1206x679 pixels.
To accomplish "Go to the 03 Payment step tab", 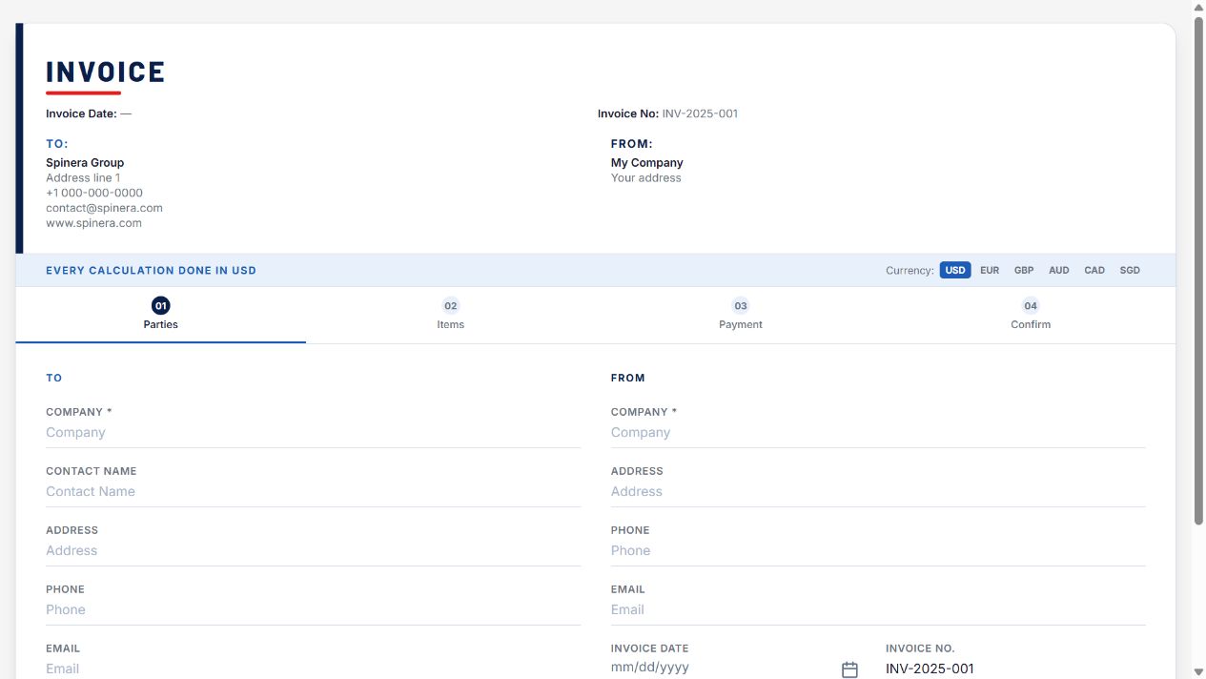I will coord(741,315).
